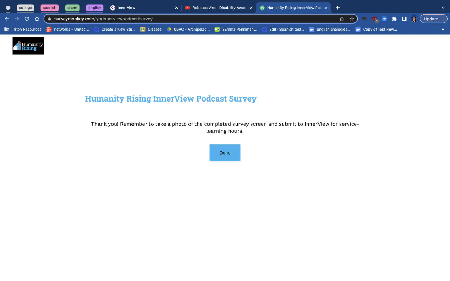Open the profile avatar menu
Image resolution: width=450 pixels, height=281 pixels.
(x=414, y=19)
